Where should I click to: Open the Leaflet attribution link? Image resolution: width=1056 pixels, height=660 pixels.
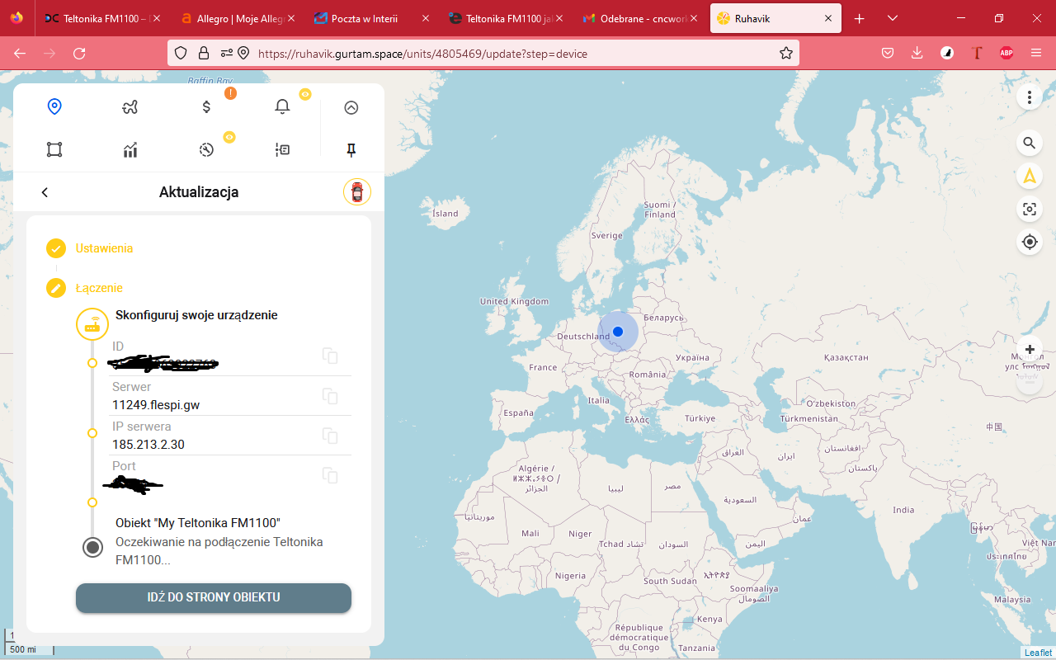(x=1038, y=653)
